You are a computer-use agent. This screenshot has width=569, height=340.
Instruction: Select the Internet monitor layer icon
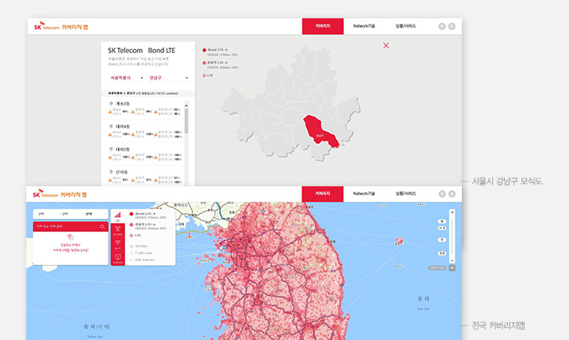[x=117, y=258]
